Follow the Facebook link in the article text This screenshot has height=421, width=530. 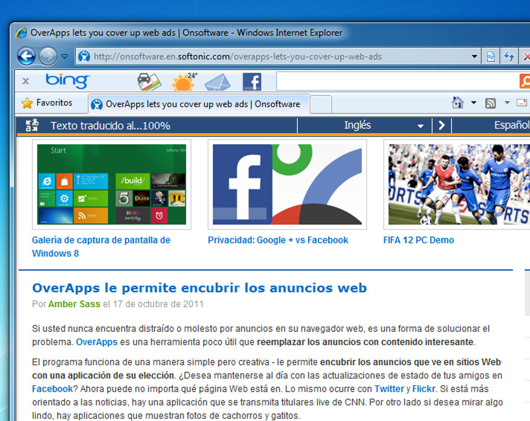(52, 389)
